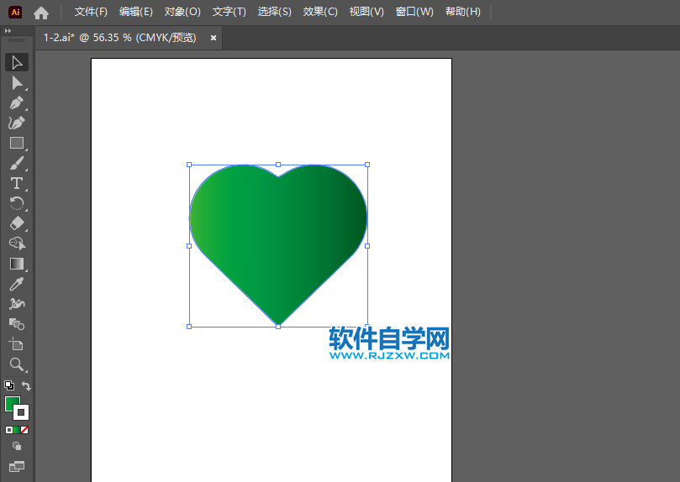Click the bottom-center bounding box handle

(x=278, y=327)
